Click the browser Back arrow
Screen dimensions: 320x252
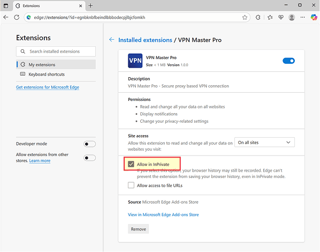click(6, 17)
